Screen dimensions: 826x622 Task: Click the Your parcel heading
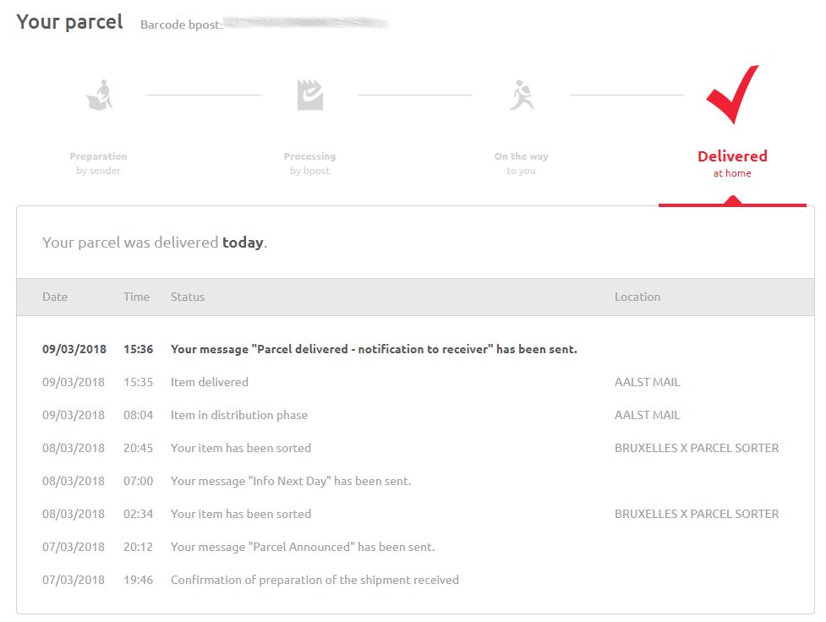point(69,22)
